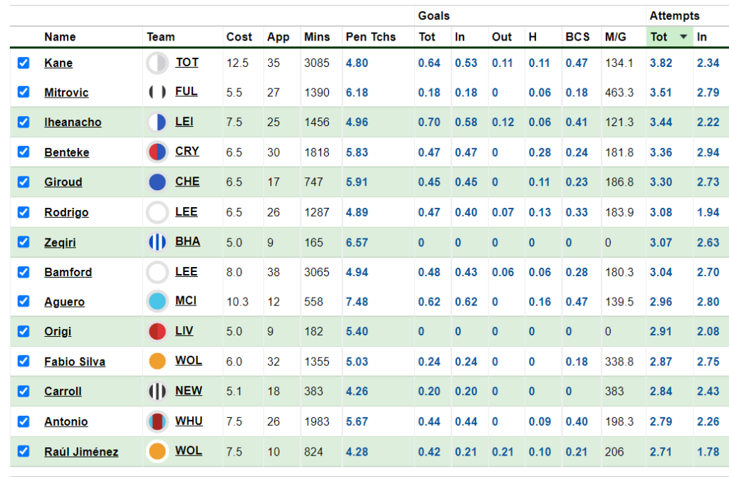The width and height of the screenshot is (729, 477).
Task: Click the Liverpool red badge icon
Action: click(x=157, y=332)
